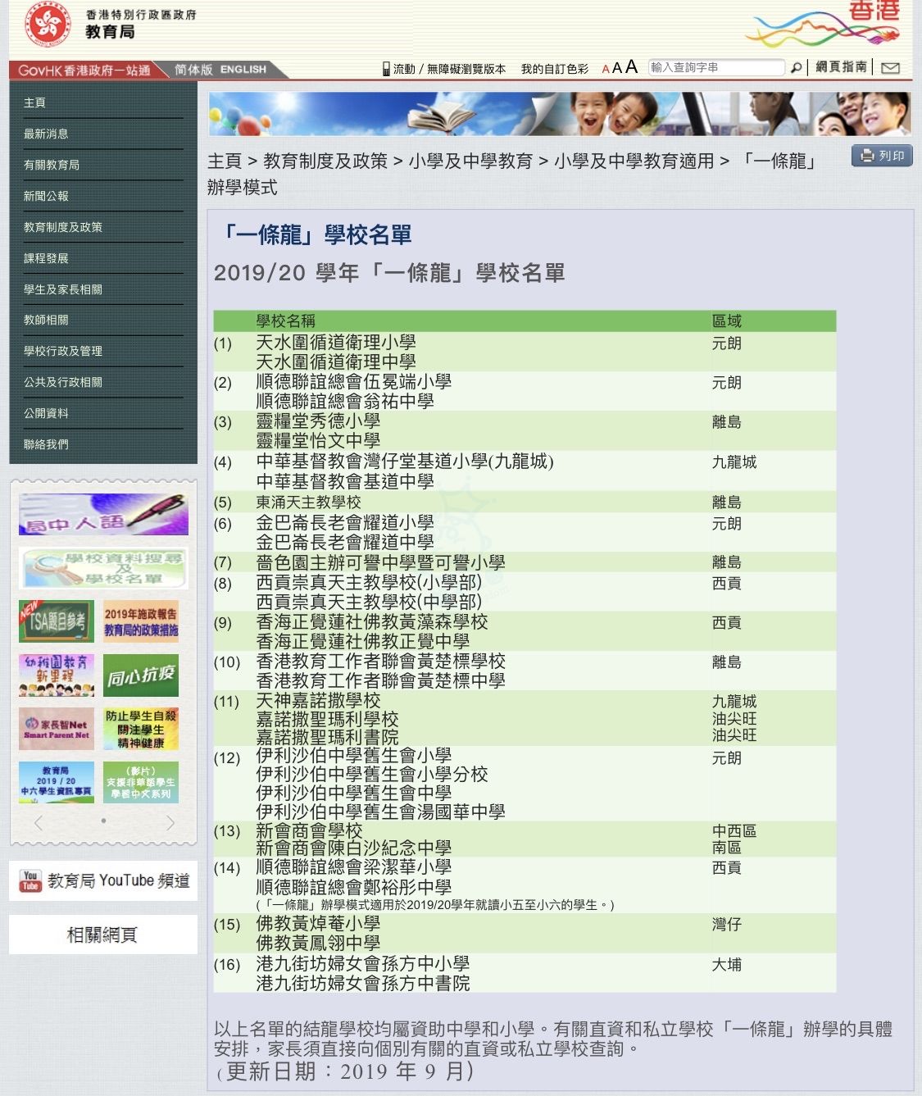922x1096 pixels.
Task: Open 我的自訂色彩 color settings
Action: pos(554,69)
